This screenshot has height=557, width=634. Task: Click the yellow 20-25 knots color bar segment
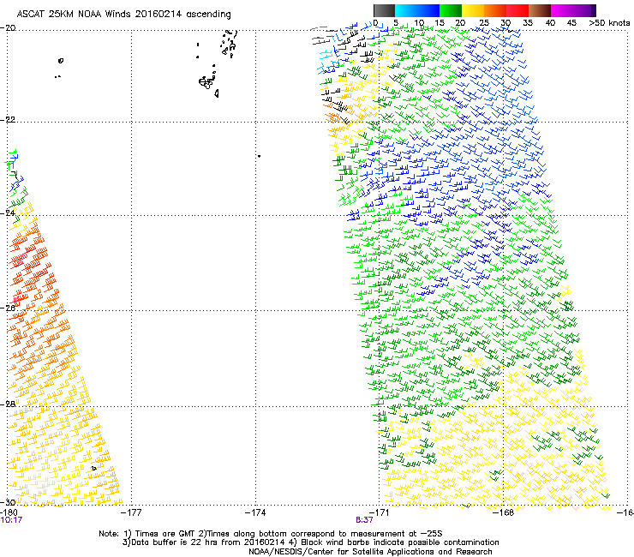tap(473, 10)
